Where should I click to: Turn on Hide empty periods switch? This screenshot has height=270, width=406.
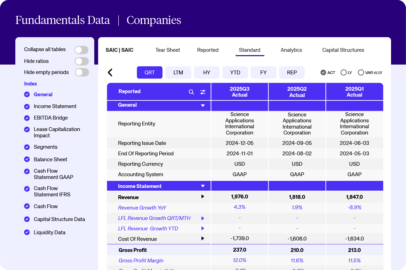[x=81, y=73]
